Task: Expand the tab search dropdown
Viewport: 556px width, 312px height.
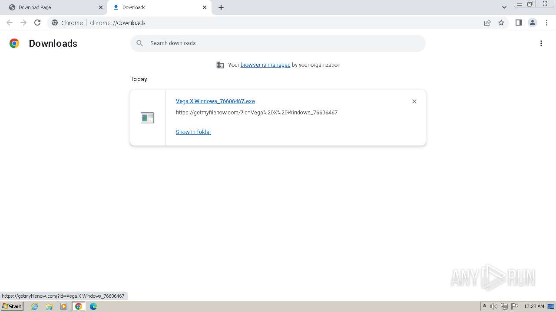Action: click(504, 7)
